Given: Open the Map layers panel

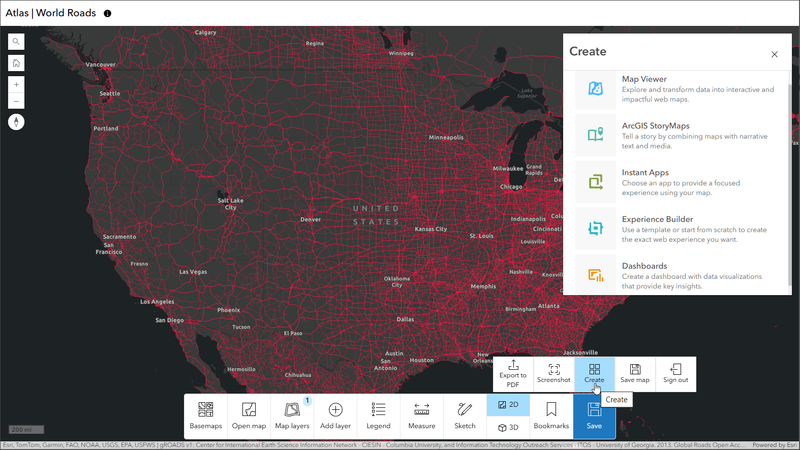Looking at the screenshot, I should [292, 416].
